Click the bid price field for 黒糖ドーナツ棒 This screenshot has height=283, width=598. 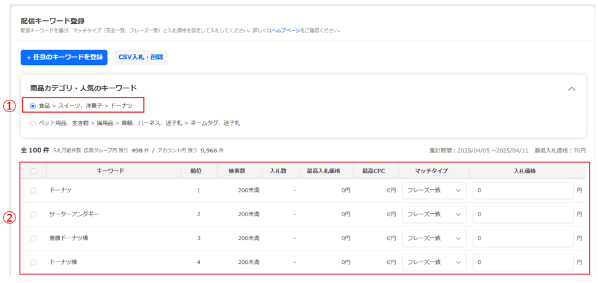522,238
